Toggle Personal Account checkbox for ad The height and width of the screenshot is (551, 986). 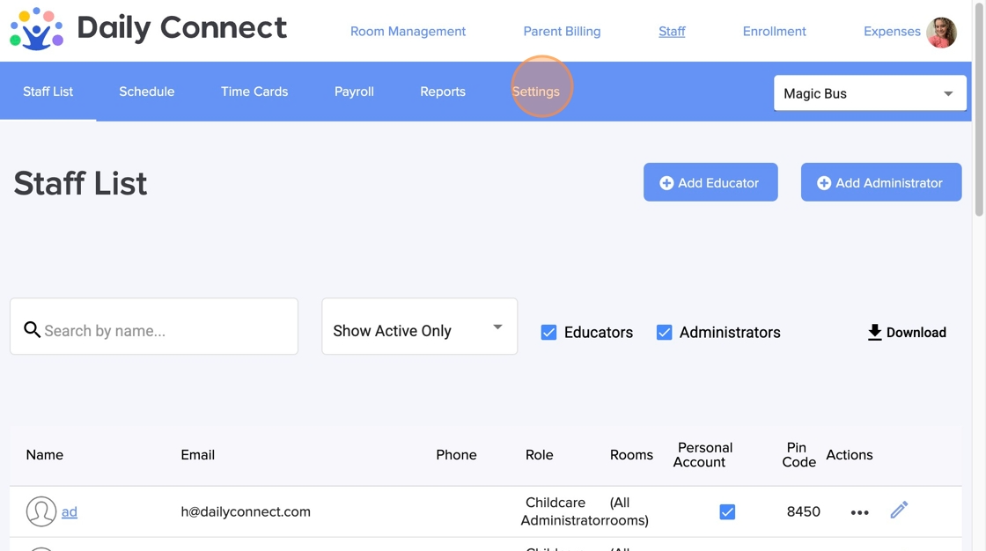click(727, 512)
